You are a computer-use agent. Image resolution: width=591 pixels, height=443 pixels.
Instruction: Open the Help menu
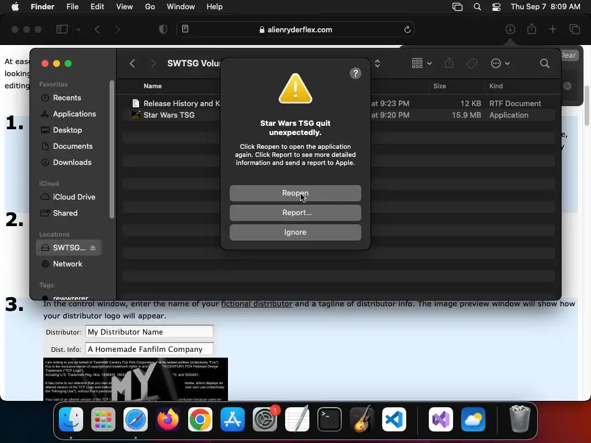click(x=215, y=7)
